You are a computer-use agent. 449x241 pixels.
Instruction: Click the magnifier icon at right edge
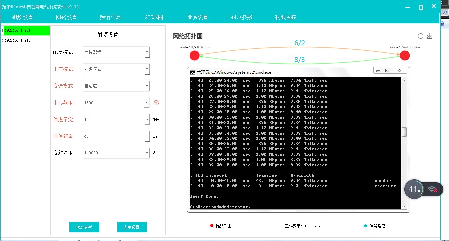(445, 13)
